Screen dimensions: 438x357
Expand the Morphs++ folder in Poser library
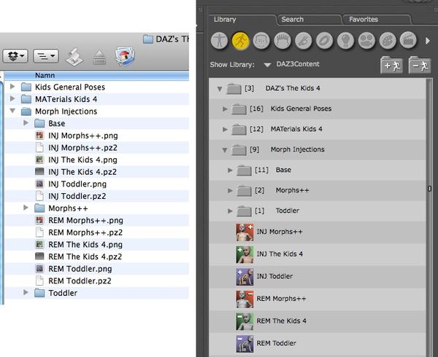230,190
